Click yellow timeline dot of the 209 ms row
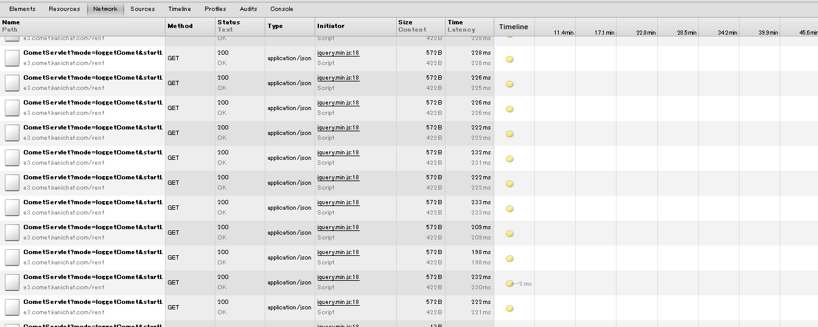 [510, 233]
